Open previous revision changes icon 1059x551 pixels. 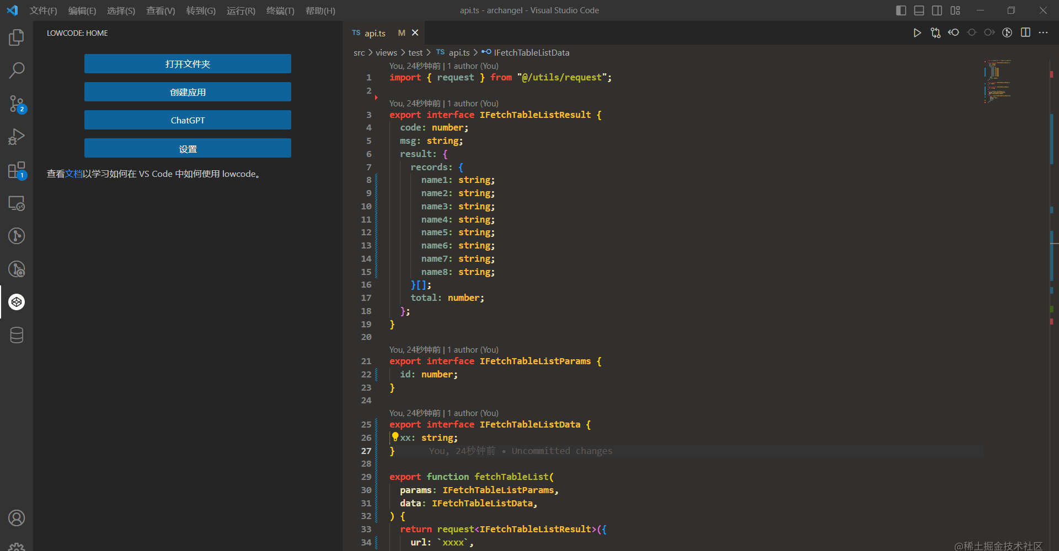(x=954, y=33)
